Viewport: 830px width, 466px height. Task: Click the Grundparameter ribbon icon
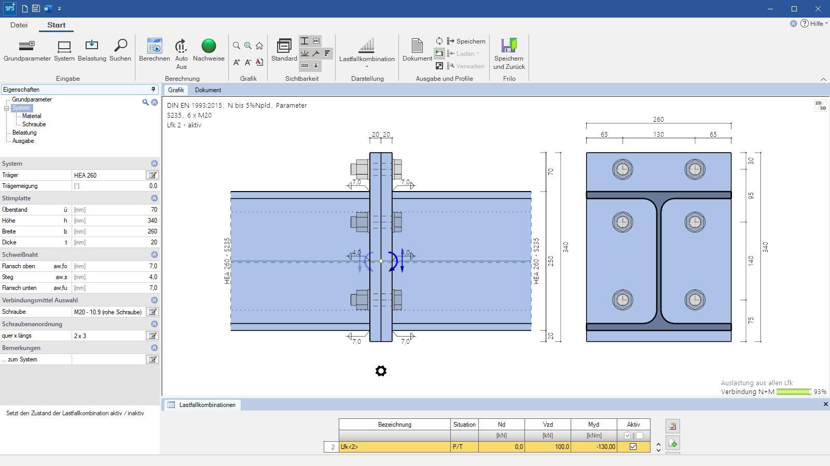click(x=27, y=47)
